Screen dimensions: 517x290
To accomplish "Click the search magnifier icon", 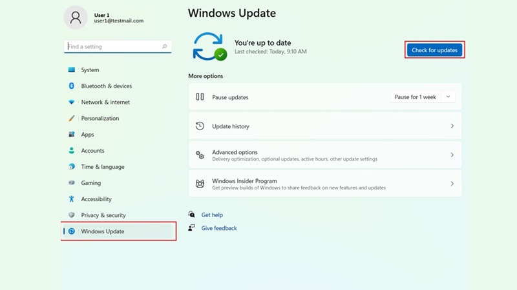I will tap(165, 46).
